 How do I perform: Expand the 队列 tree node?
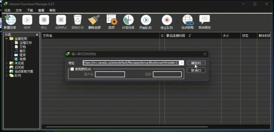(7, 76)
